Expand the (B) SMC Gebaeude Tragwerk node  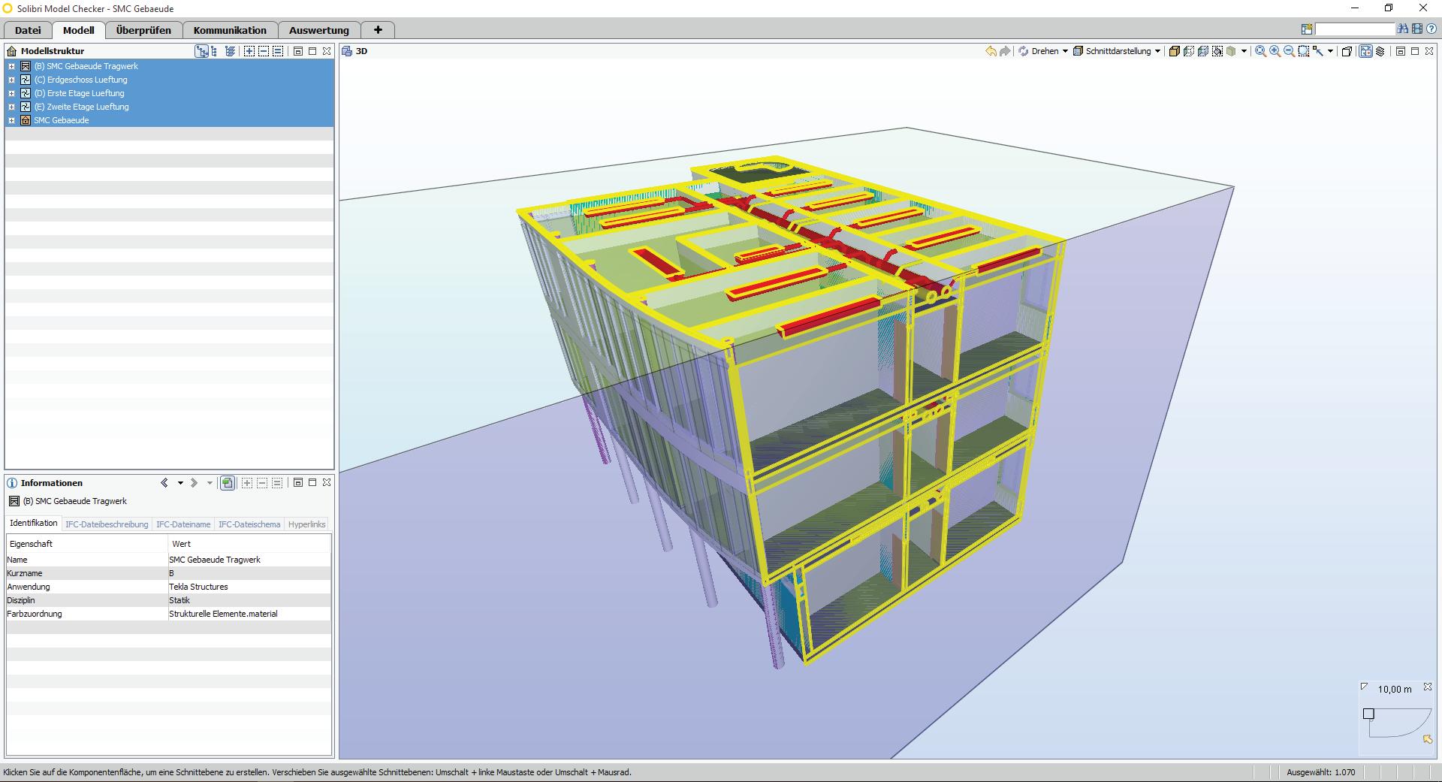tap(11, 66)
